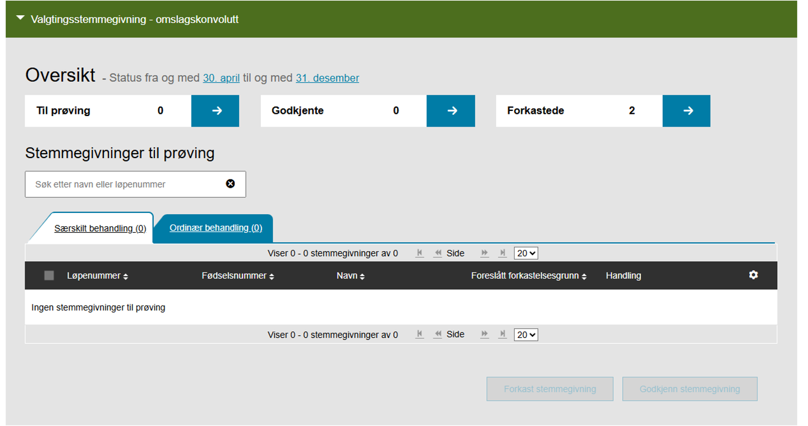Open bottom page size dropdown showing 20
The height and width of the screenshot is (426, 808).
(526, 335)
